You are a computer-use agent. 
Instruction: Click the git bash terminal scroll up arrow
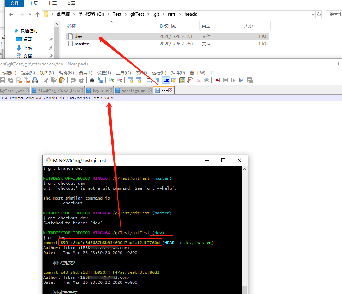click(x=244, y=169)
